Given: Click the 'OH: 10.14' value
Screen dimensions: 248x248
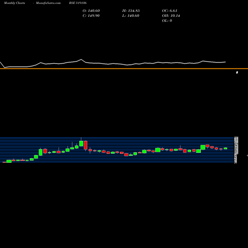Looking at the screenshot, I should pyautogui.click(x=171, y=15).
